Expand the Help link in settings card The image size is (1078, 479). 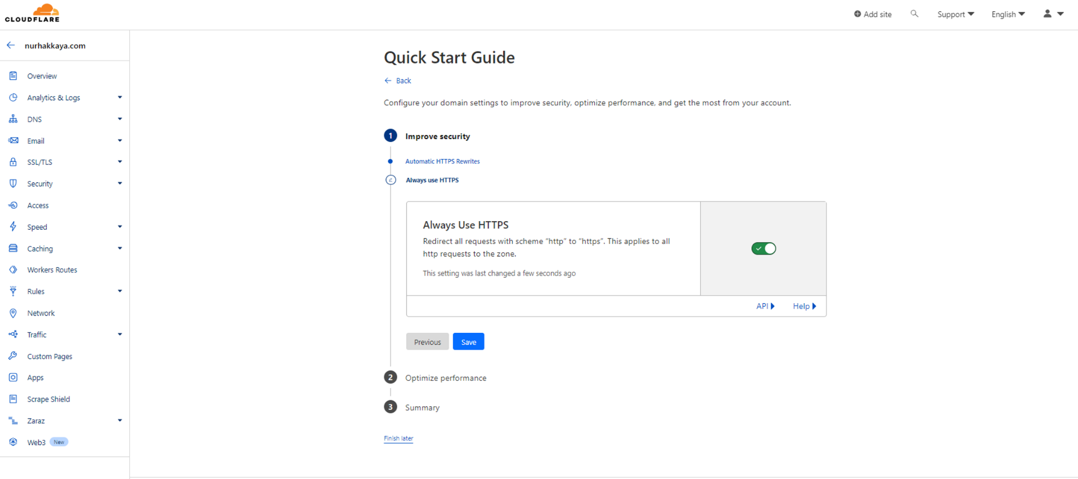tap(804, 306)
